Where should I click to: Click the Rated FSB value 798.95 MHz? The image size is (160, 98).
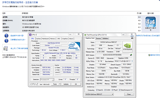point(46,75)
